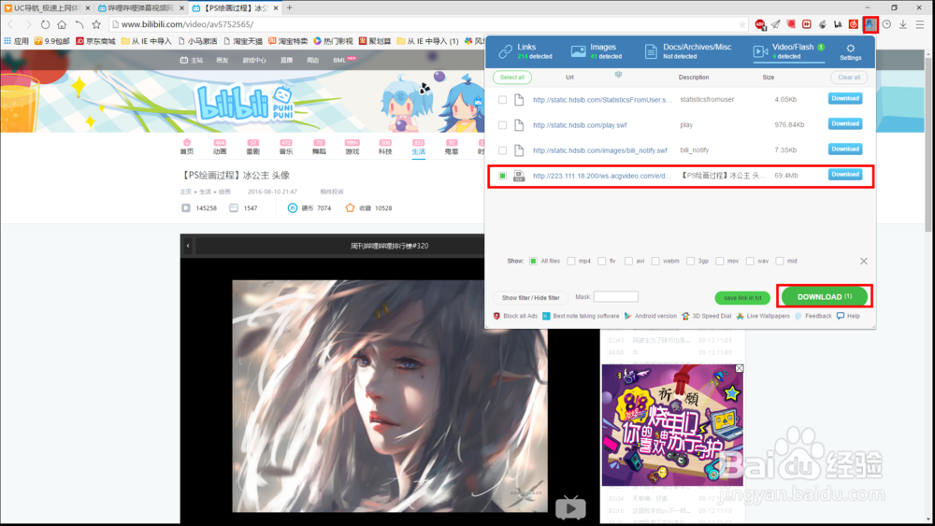Download the 69.4Mb video file
This screenshot has width=935, height=526.
(x=845, y=175)
